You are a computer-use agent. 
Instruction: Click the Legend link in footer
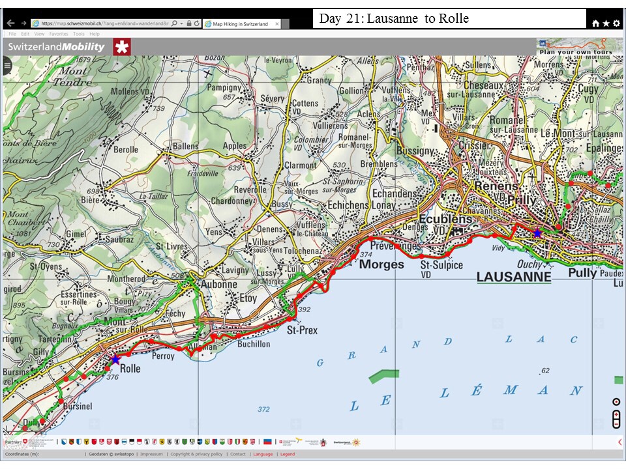tap(288, 454)
